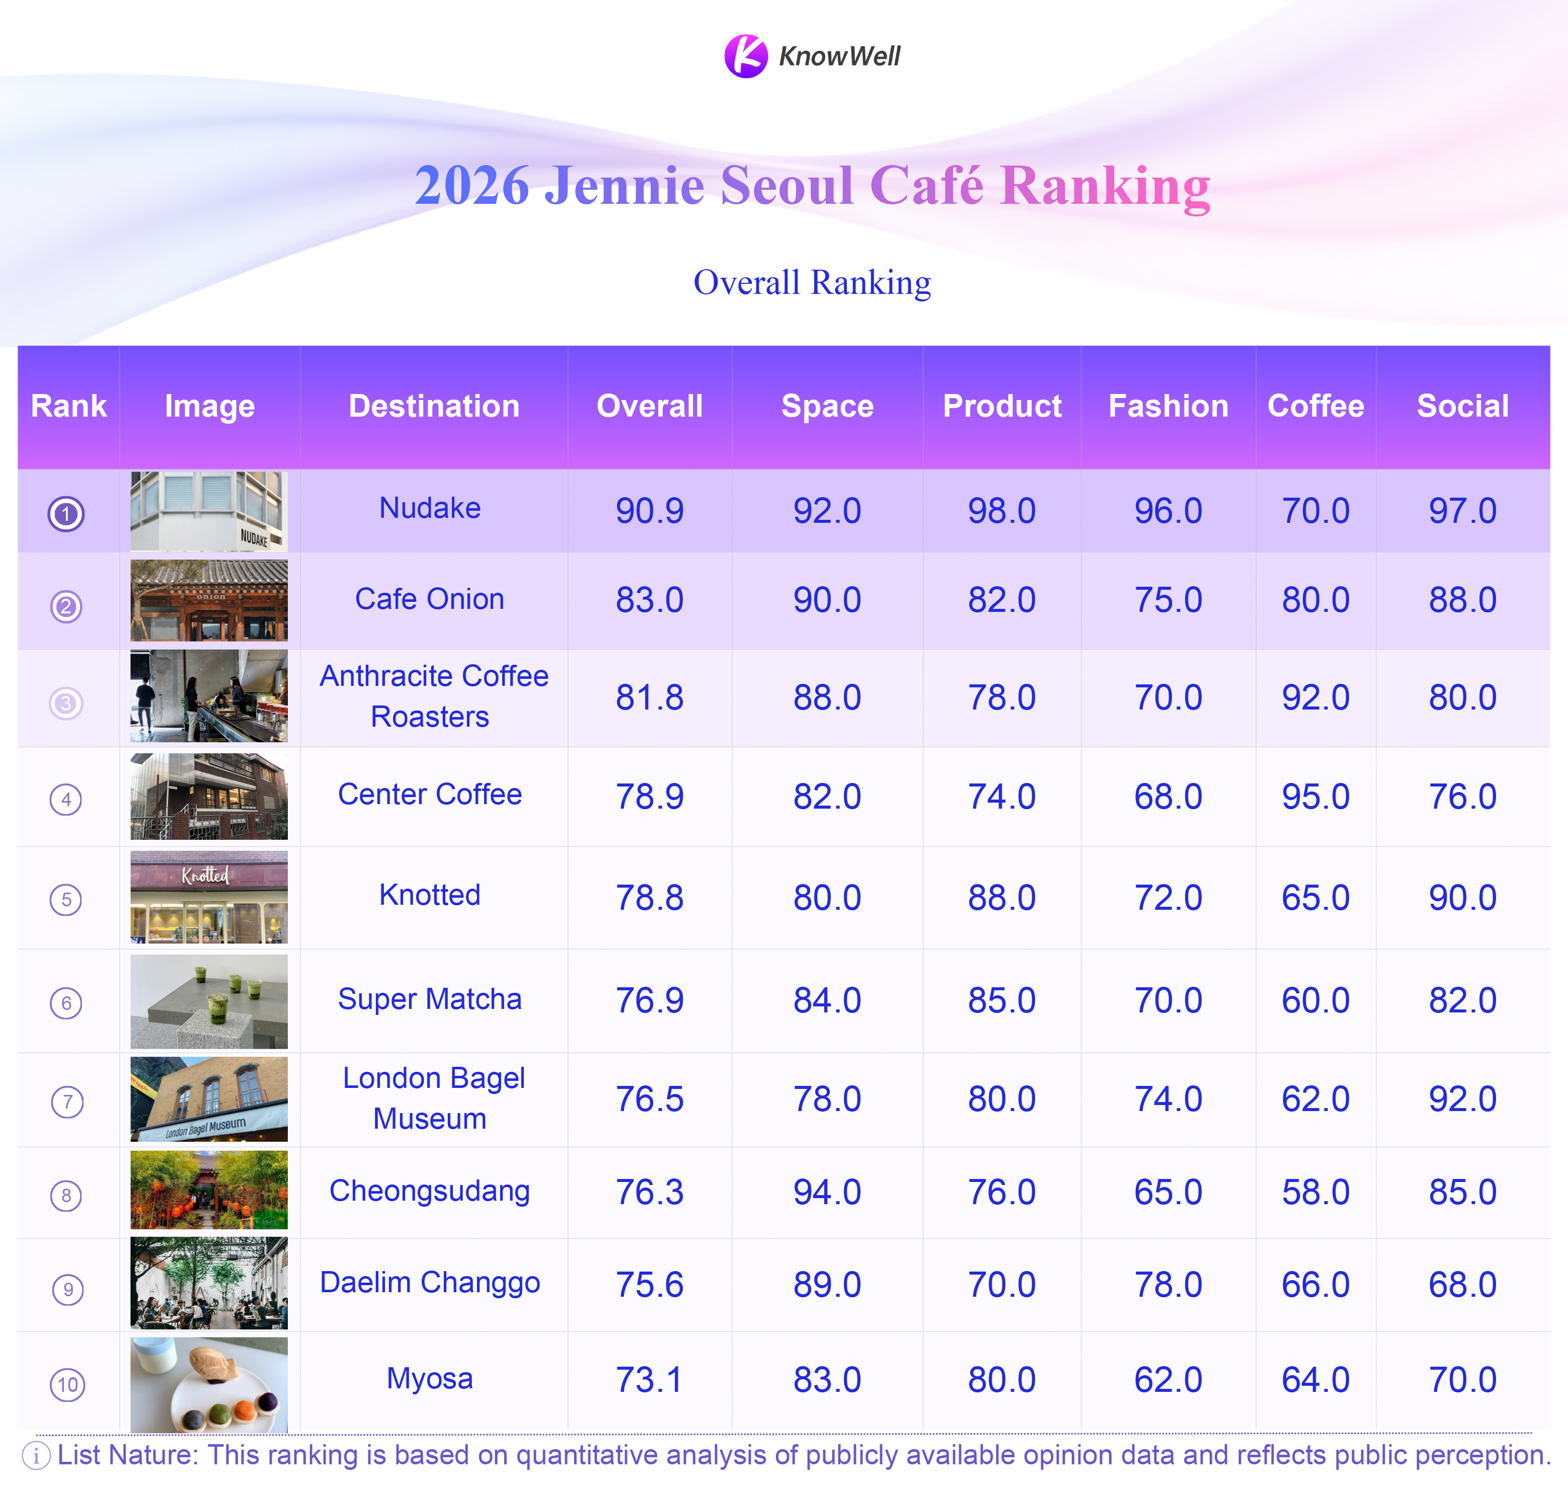Click the rank 9 circle for Daelim Changgo
The image size is (1568, 1494).
[68, 1289]
